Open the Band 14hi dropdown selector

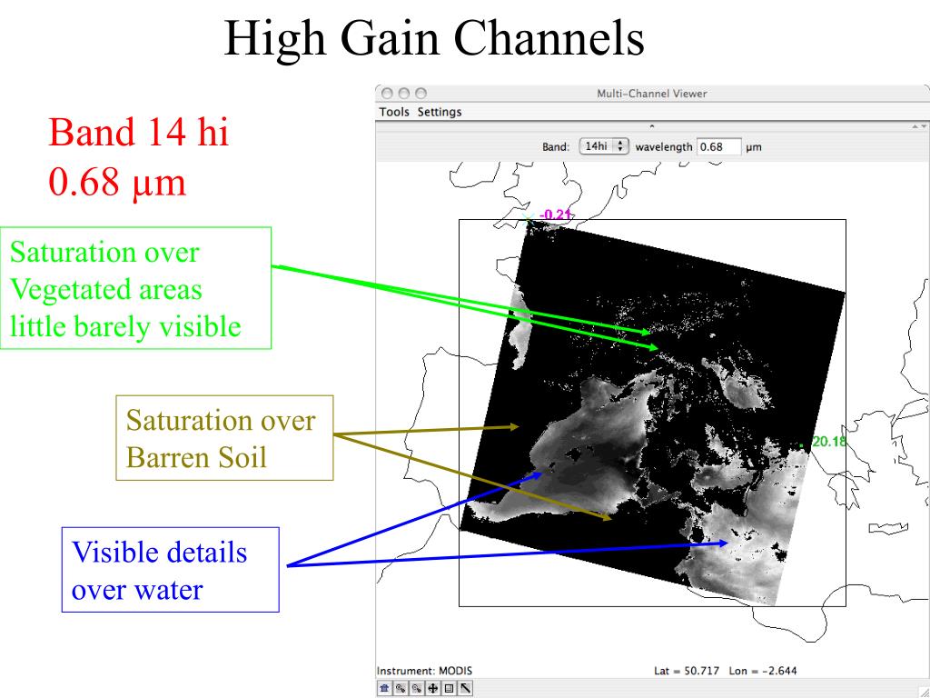pos(604,146)
